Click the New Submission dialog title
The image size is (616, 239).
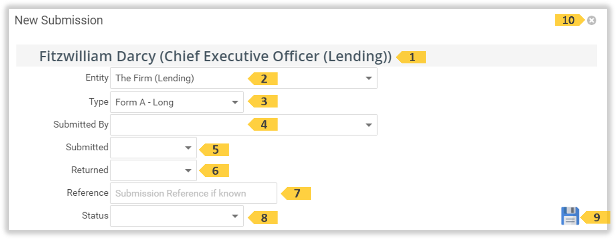(59, 20)
